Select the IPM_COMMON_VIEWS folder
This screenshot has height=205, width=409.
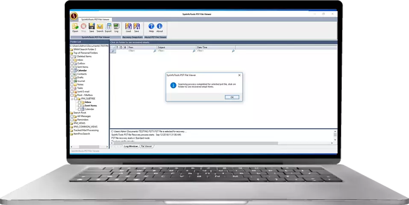click(85, 127)
